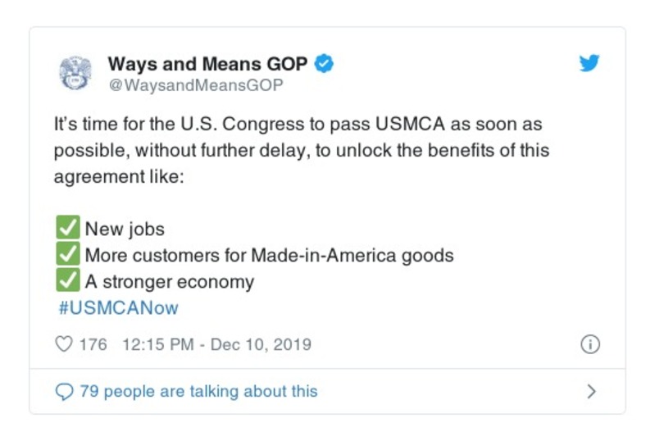This screenshot has width=655, height=441.
Task: Open the tweet info icon
Action: (589, 344)
